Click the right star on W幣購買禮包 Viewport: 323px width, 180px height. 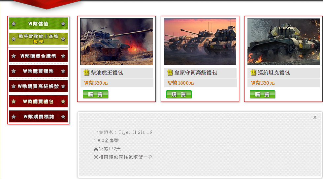pos(63,101)
